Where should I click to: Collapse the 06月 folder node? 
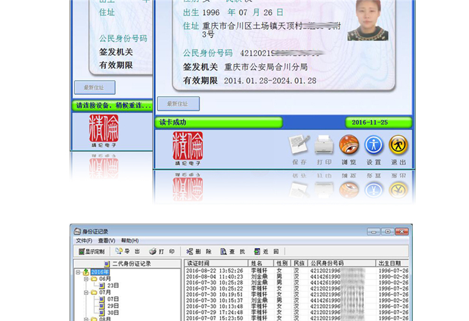coord(86,279)
